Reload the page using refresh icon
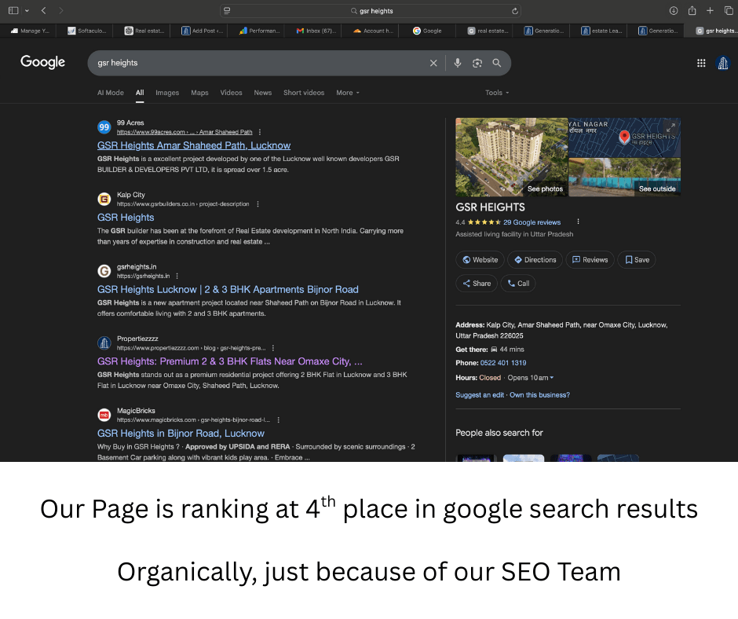The height and width of the screenshot is (619, 738). pyautogui.click(x=515, y=11)
